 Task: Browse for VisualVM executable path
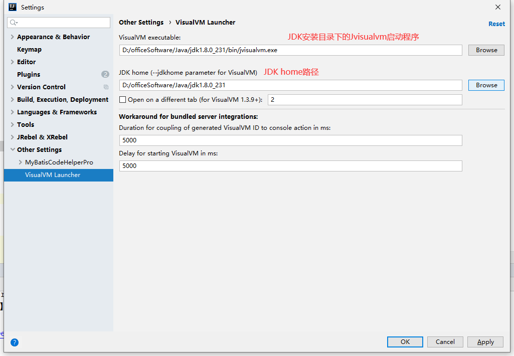pyautogui.click(x=486, y=50)
